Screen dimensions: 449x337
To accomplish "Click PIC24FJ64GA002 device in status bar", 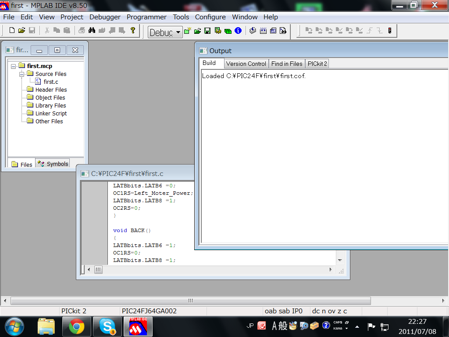I will pyautogui.click(x=149, y=311).
